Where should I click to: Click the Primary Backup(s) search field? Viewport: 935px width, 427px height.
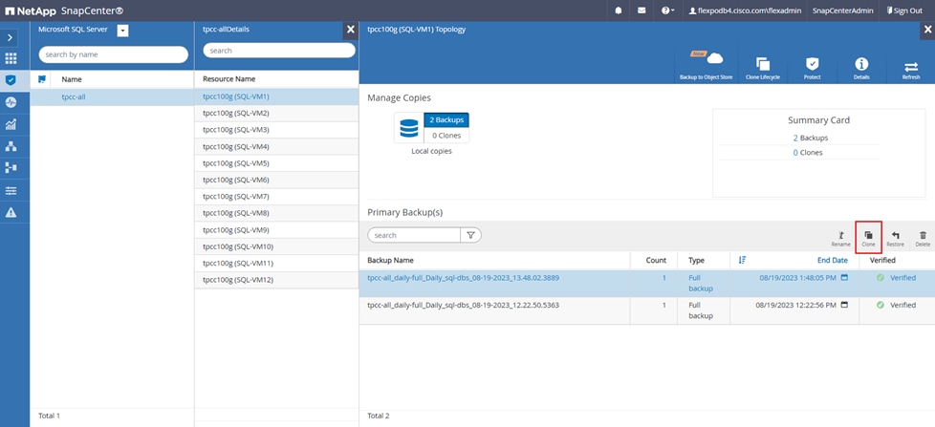tap(414, 235)
